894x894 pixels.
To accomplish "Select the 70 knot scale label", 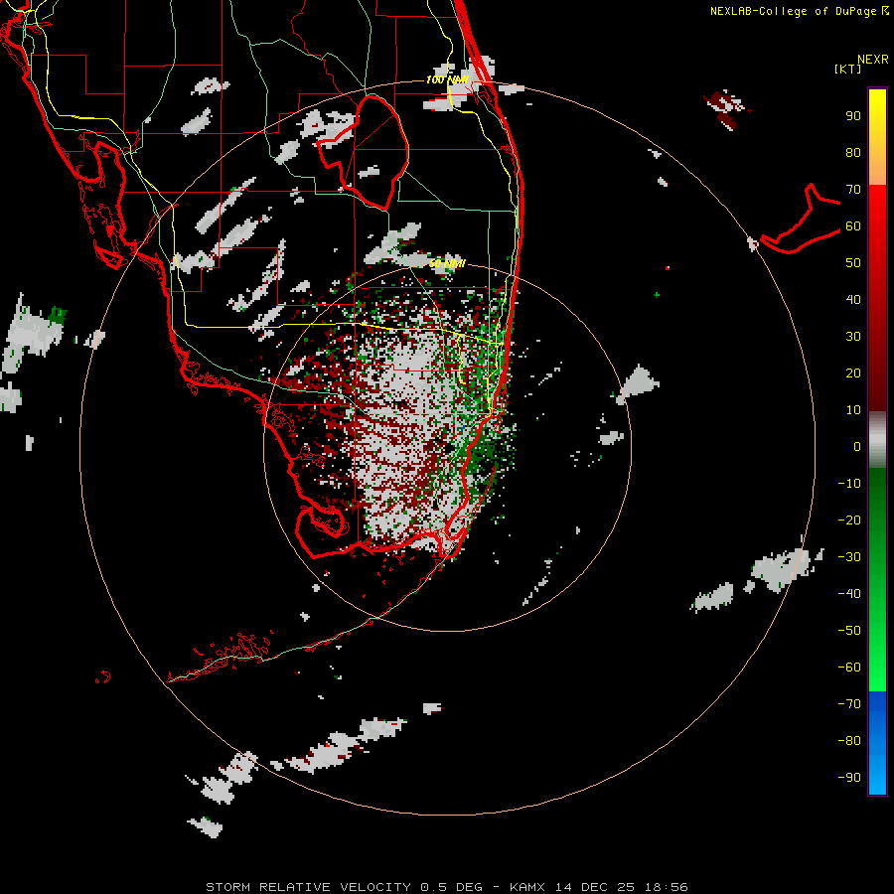I will tap(853, 190).
